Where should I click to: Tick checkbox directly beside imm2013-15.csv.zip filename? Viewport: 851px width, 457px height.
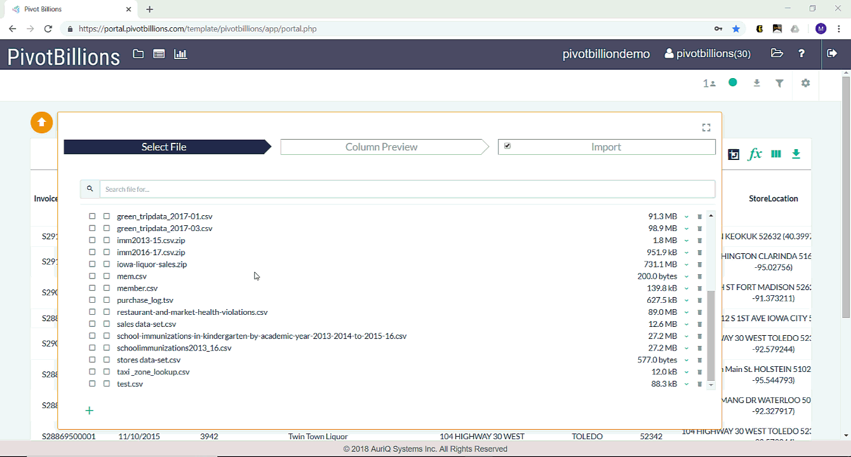click(107, 241)
